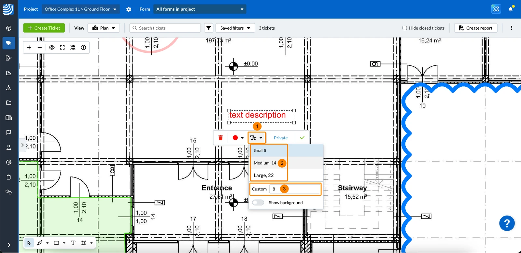Open the buildings icon in sidebar

9,118
